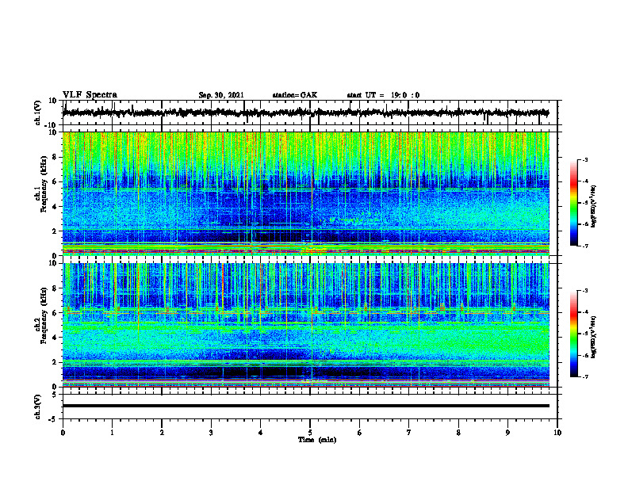Click the ch.2 spectrogram color scale bar
Screen dimensions: 628x485
(574, 334)
